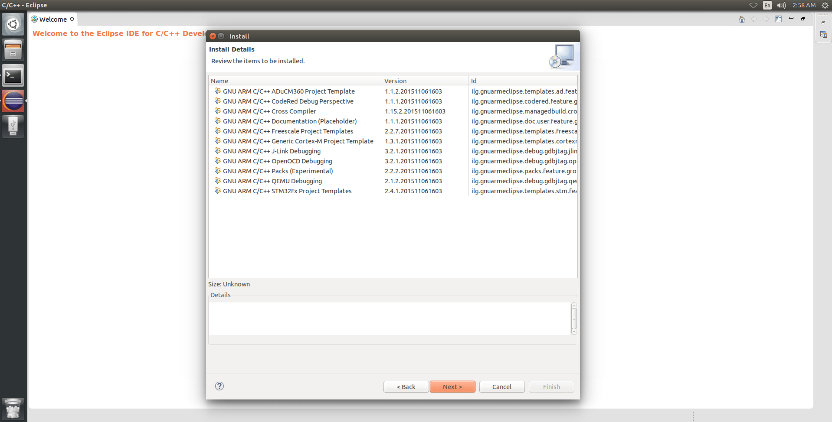Click id ilg.gnuarmeclipse.packs.feature.gro
This screenshot has height=422, width=832.
(524, 171)
